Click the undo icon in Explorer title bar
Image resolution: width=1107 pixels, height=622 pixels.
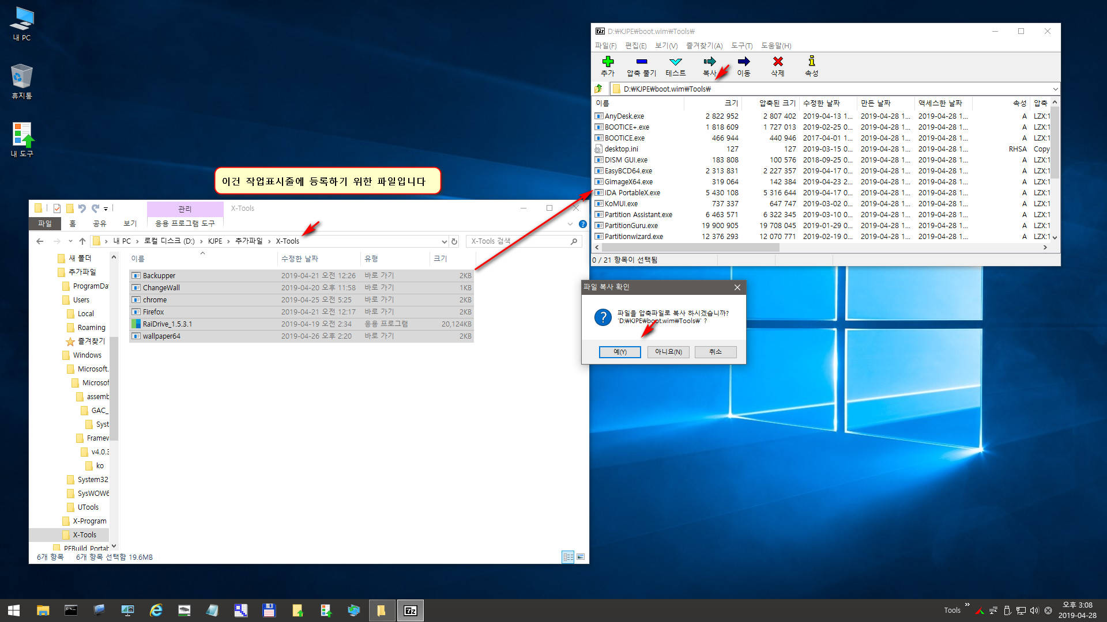click(82, 208)
